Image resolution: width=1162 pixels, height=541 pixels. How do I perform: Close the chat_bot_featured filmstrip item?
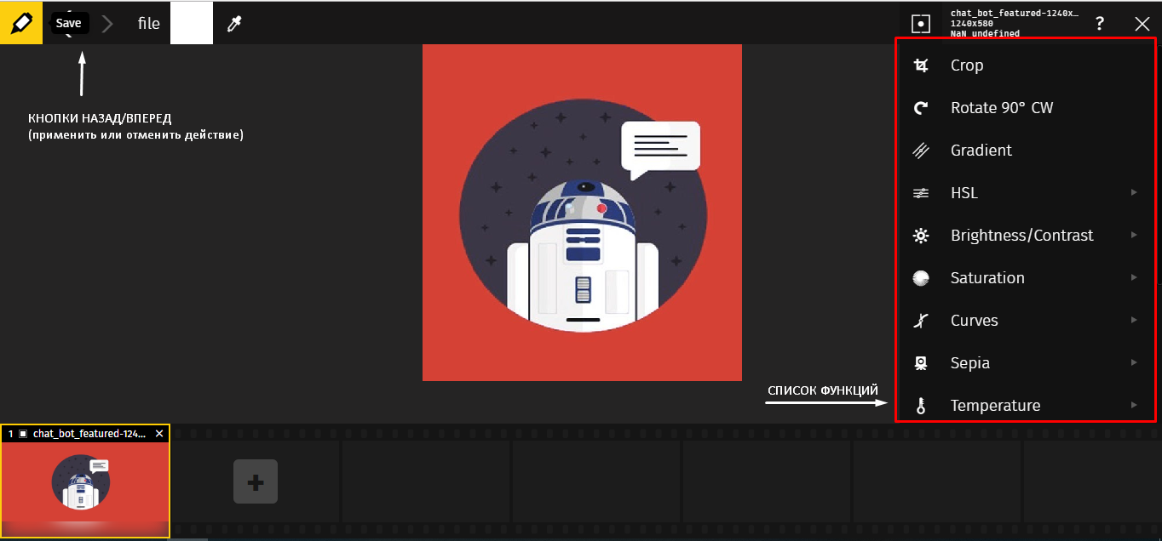click(x=159, y=434)
